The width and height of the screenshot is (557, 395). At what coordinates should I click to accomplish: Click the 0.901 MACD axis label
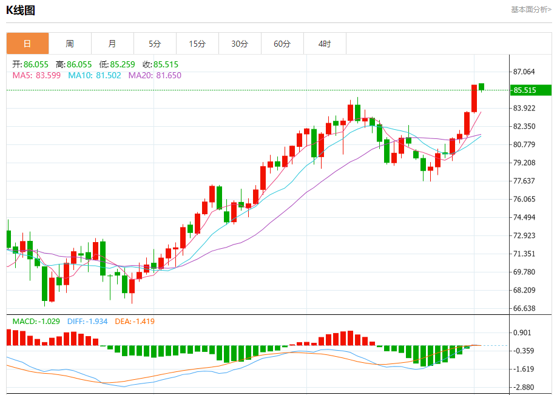tap(522, 333)
